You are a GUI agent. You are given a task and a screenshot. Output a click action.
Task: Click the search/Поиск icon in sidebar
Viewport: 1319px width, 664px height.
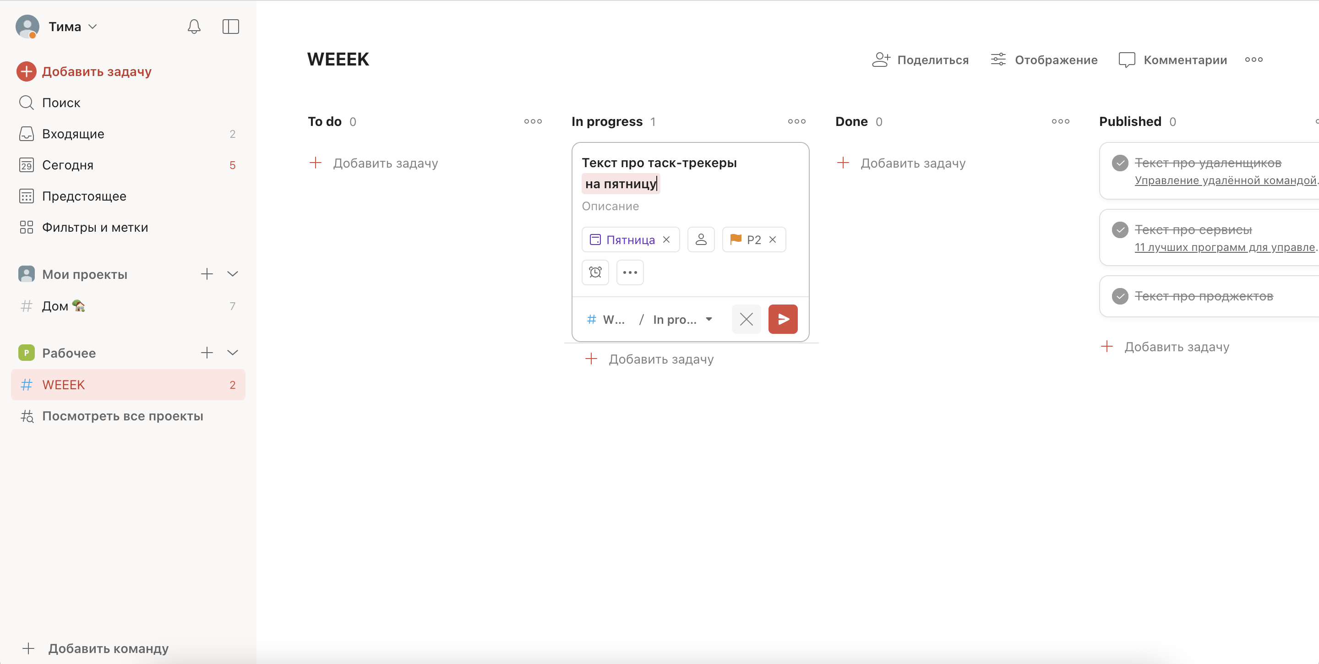tap(26, 102)
